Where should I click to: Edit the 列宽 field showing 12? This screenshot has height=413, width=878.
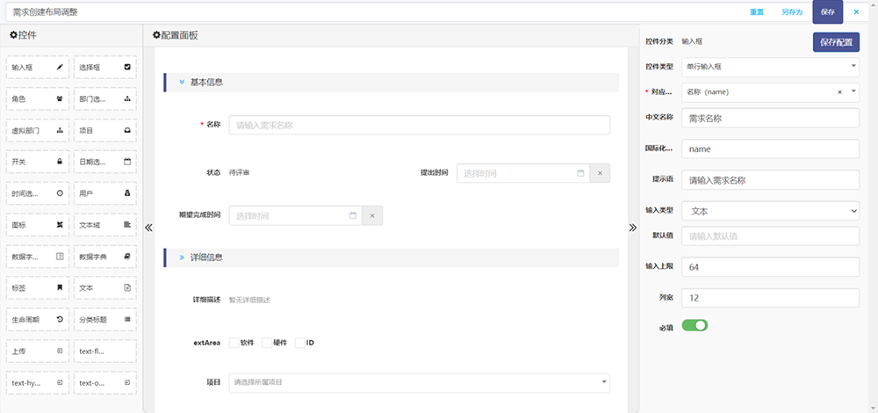[x=770, y=298]
